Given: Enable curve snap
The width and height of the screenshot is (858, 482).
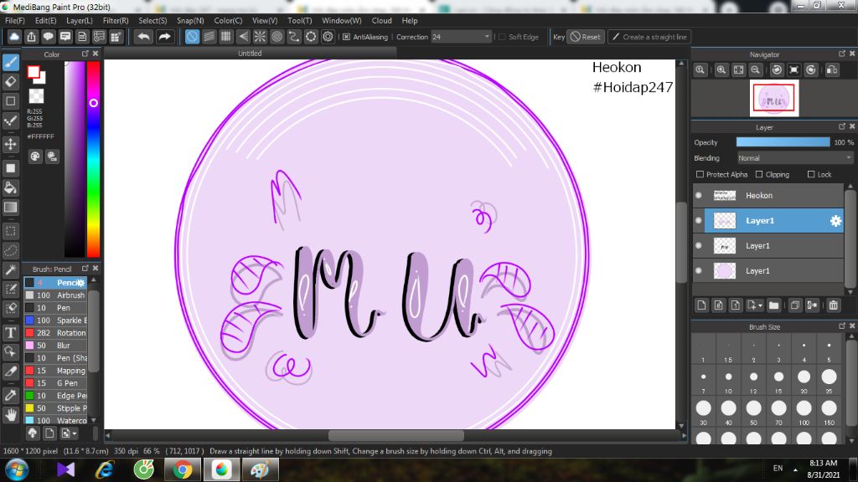Looking at the screenshot, I should [294, 37].
